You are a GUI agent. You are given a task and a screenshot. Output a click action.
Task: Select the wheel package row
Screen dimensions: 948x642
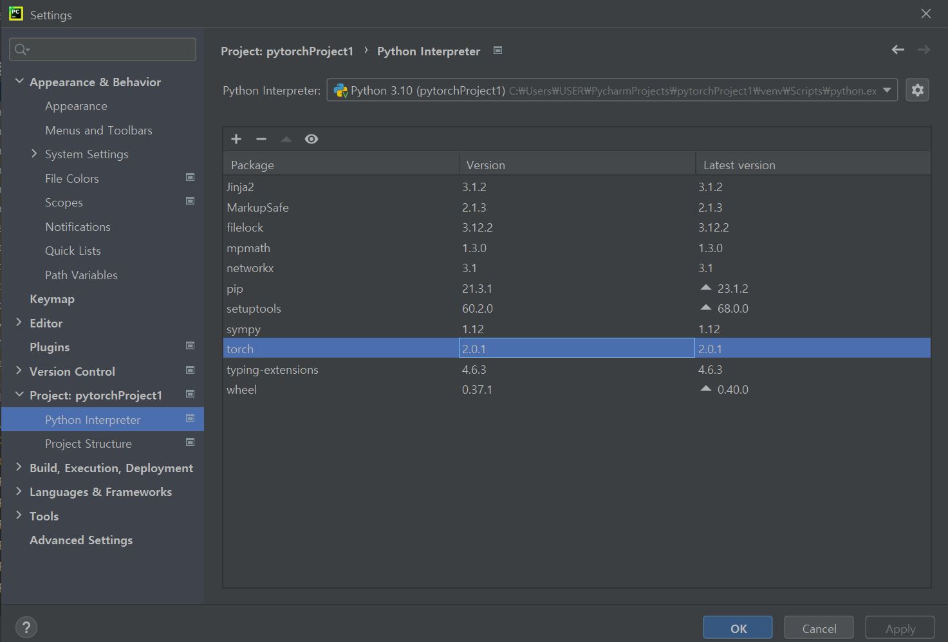[x=577, y=390]
